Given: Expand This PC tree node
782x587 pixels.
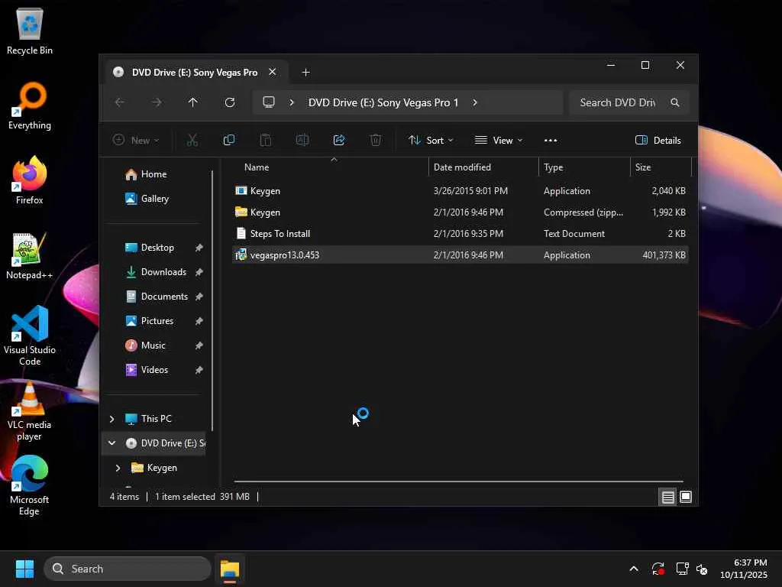Looking at the screenshot, I should [111, 419].
